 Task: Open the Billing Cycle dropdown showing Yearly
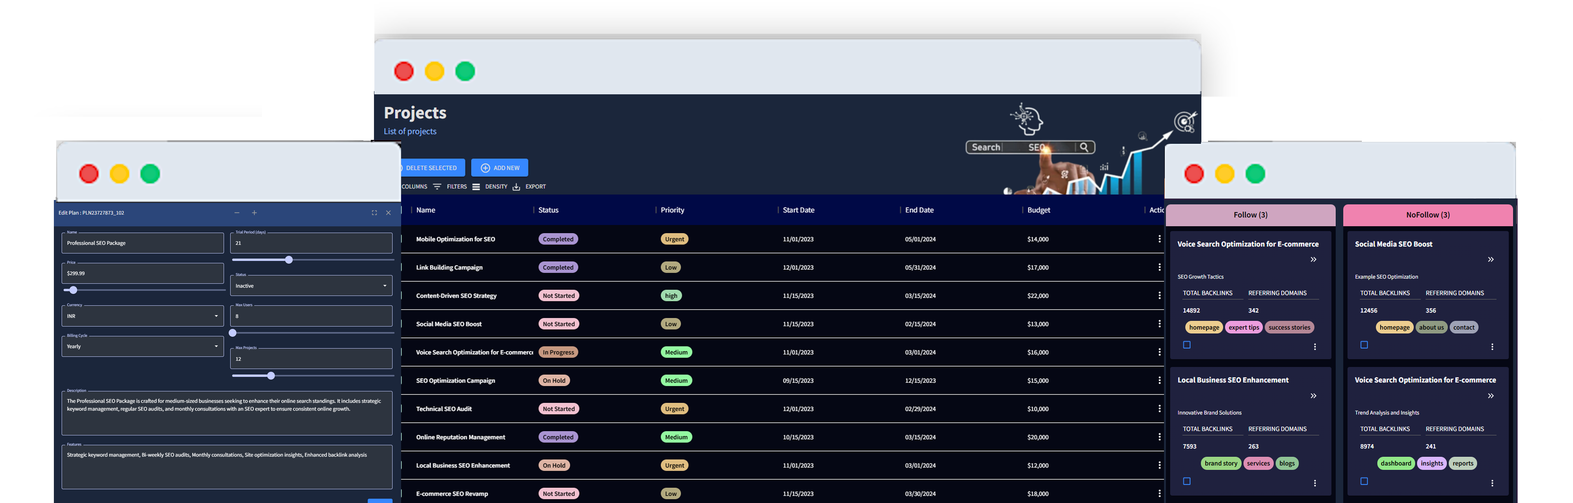(x=142, y=346)
